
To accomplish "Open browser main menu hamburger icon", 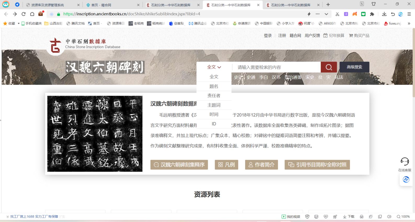I will click(x=409, y=14).
